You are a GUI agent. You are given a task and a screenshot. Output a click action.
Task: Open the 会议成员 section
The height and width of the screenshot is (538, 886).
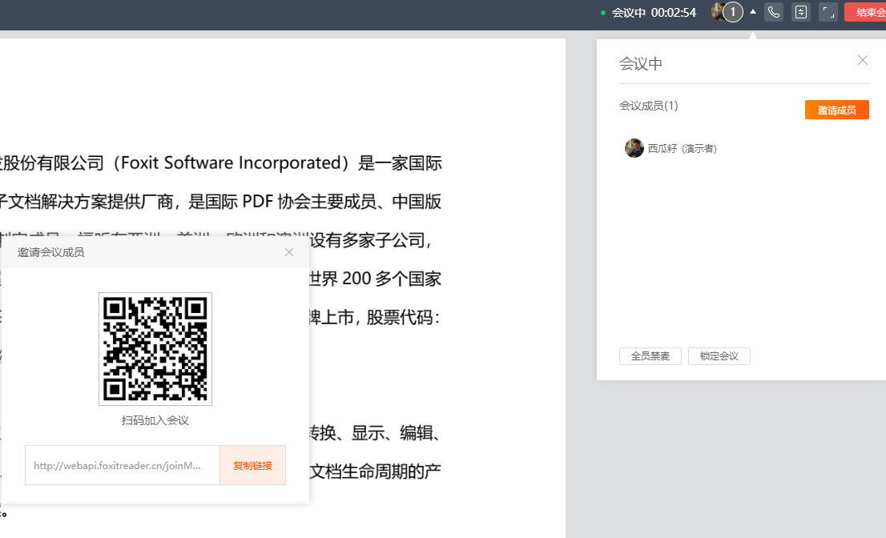click(x=646, y=104)
